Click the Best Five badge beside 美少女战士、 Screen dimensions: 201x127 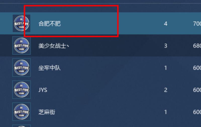click(22, 46)
